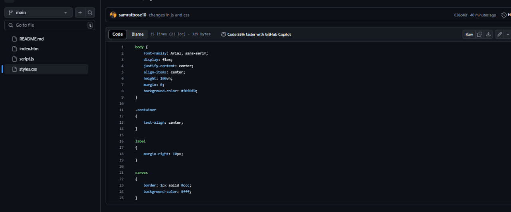
Task: Open commit message 'changes in js and css'
Action: point(169,15)
